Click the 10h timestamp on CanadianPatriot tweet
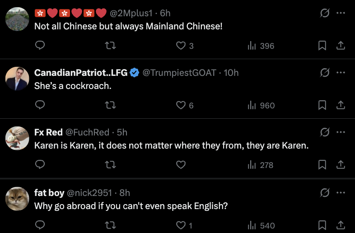 point(231,73)
